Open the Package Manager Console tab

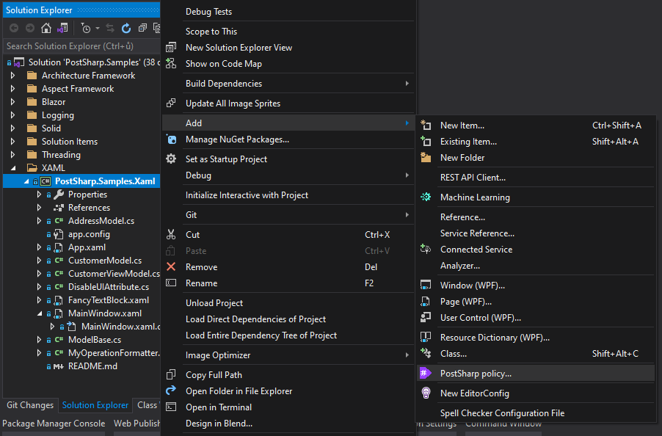(54, 424)
